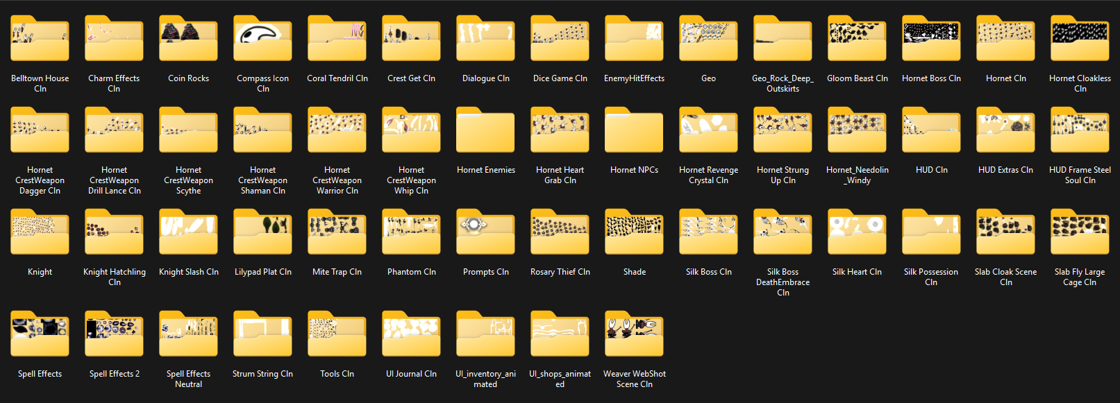Open the Geo_Rock_Deep_Outskirts folder

tap(783, 38)
